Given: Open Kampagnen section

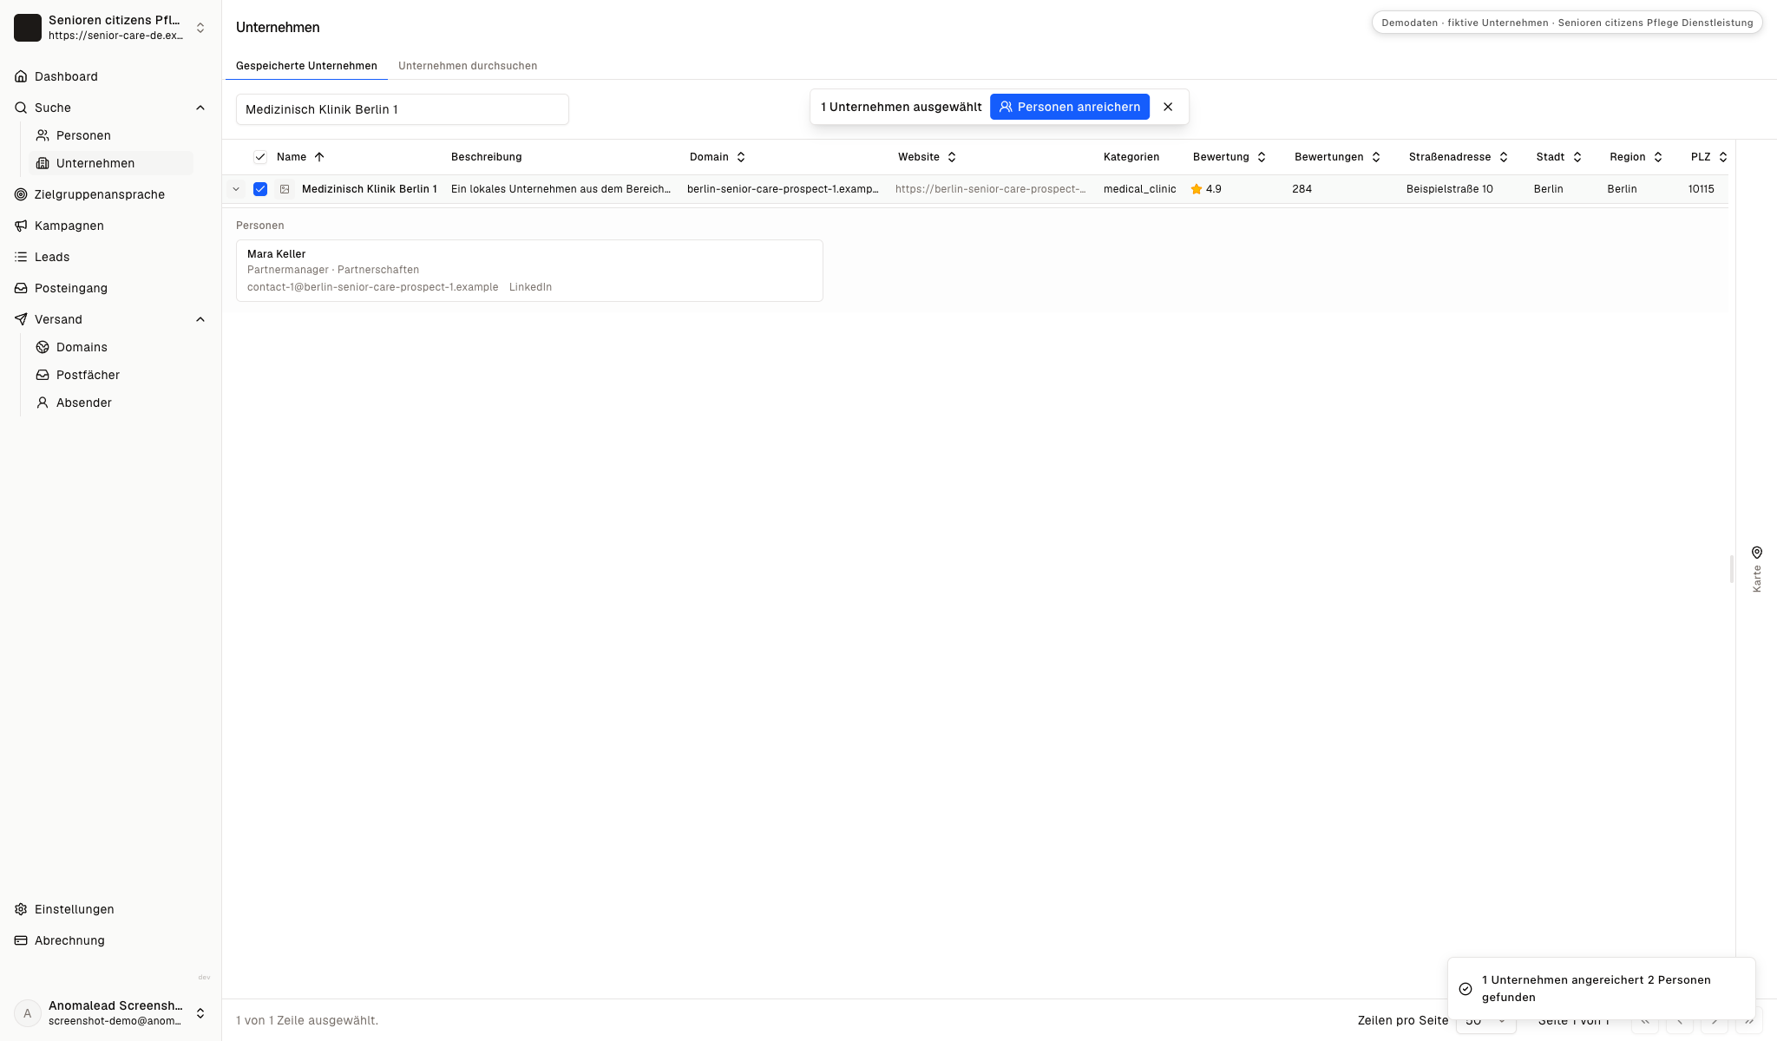Looking at the screenshot, I should [69, 226].
